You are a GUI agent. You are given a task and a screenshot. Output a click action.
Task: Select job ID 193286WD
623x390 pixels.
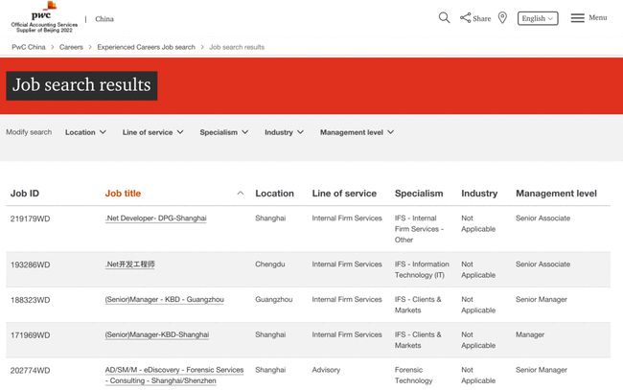(31, 264)
